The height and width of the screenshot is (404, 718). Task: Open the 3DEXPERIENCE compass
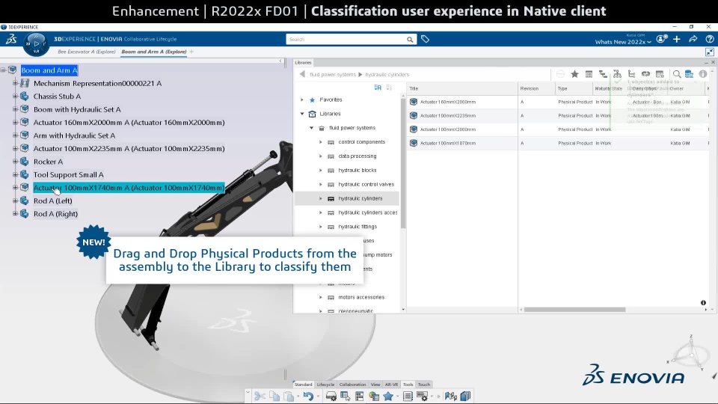pos(36,44)
